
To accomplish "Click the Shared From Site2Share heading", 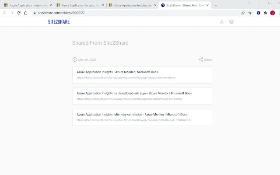I will [x=100, y=43].
